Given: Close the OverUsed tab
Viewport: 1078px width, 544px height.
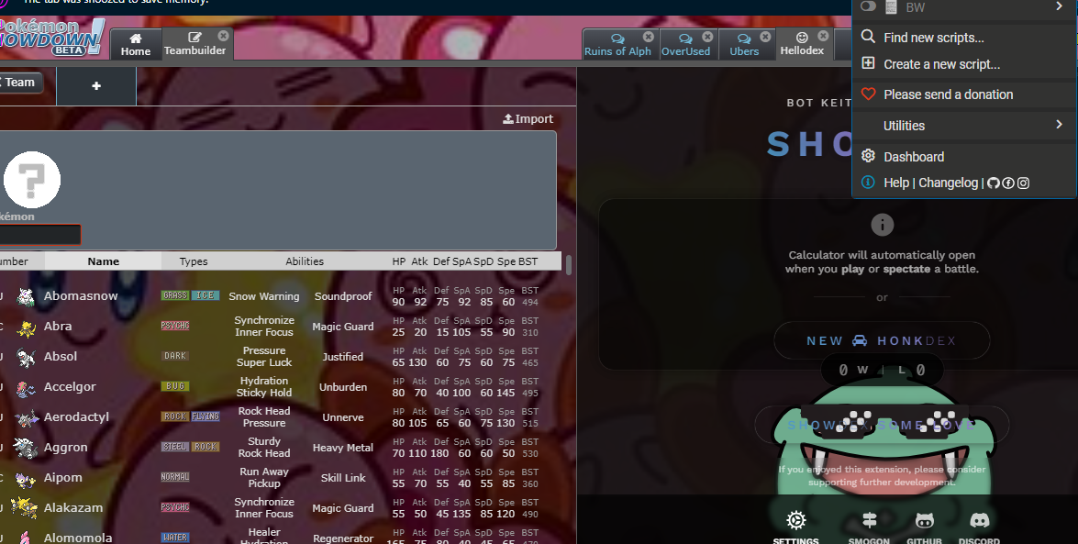Looking at the screenshot, I should point(707,37).
